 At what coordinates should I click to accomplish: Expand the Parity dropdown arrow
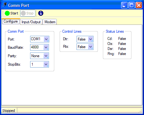tap(46, 56)
